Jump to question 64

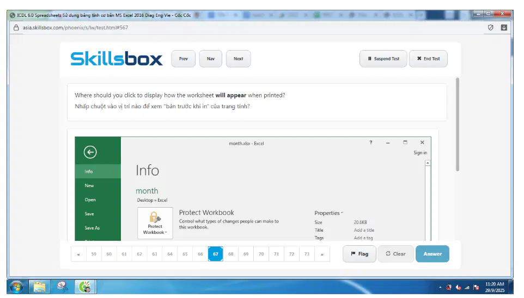tap(170, 254)
